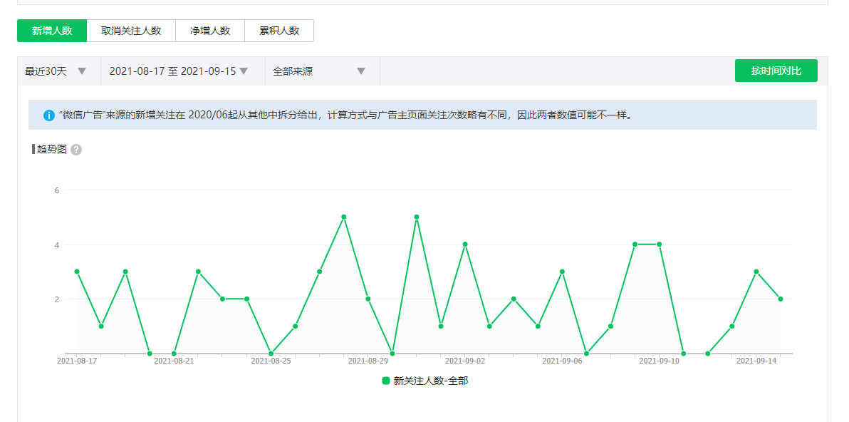Expand the 全部来源 source dropdown

coord(319,71)
